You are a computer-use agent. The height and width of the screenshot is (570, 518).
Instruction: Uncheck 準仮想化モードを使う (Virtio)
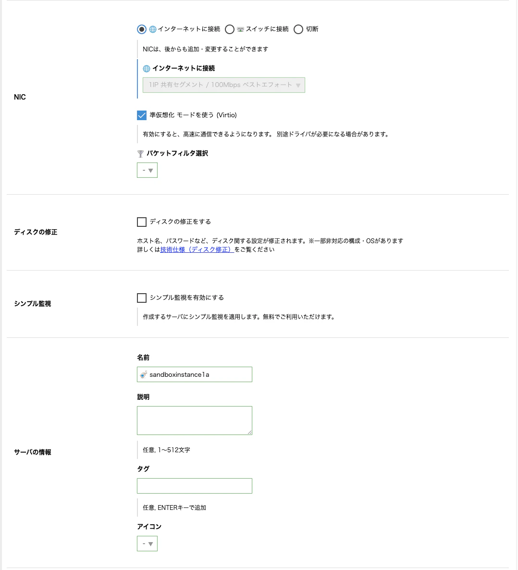[x=141, y=115]
